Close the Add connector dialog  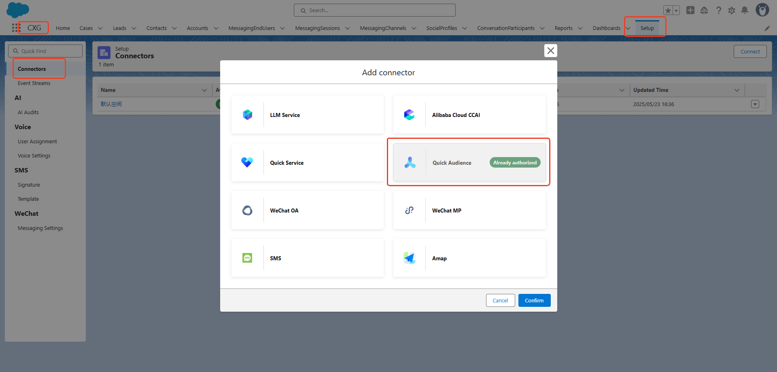[x=551, y=51]
